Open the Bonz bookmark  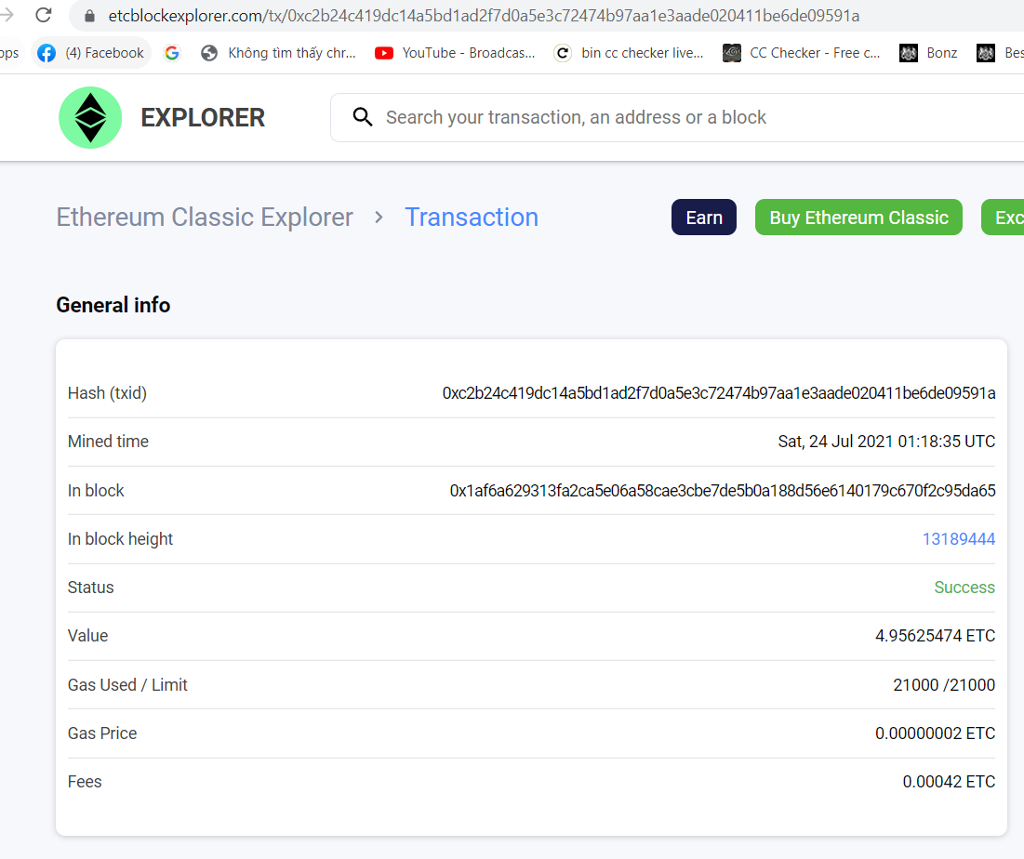pyautogui.click(x=928, y=53)
